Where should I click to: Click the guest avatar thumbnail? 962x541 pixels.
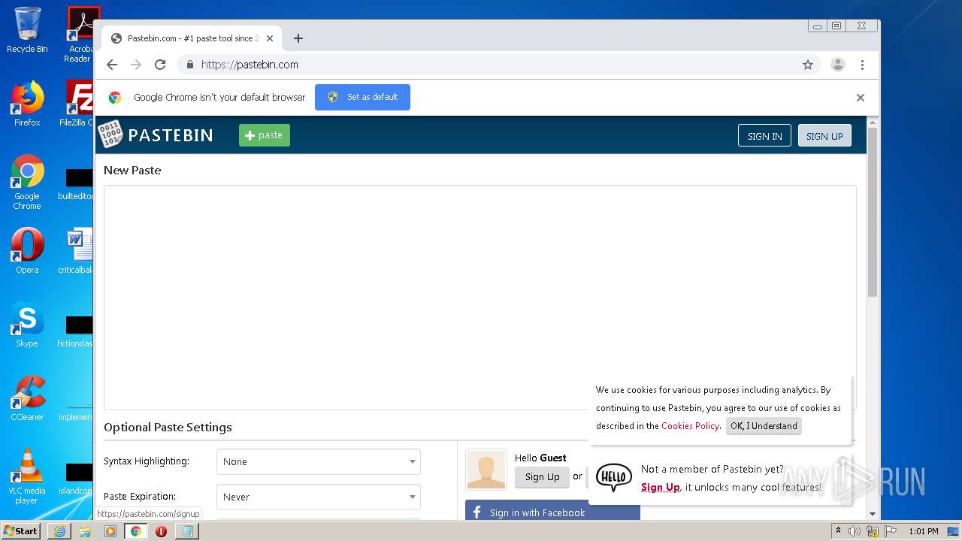(486, 470)
